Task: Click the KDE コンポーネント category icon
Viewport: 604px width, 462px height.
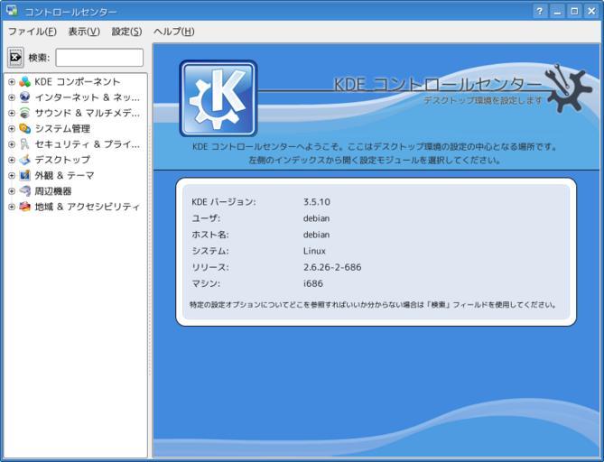Action: (x=25, y=82)
